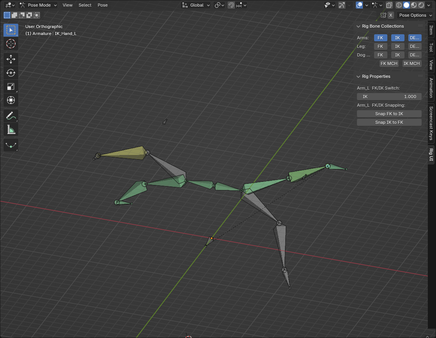Image resolution: width=436 pixels, height=338 pixels.
Task: Enable Dog FK bone collection
Action: [380, 55]
